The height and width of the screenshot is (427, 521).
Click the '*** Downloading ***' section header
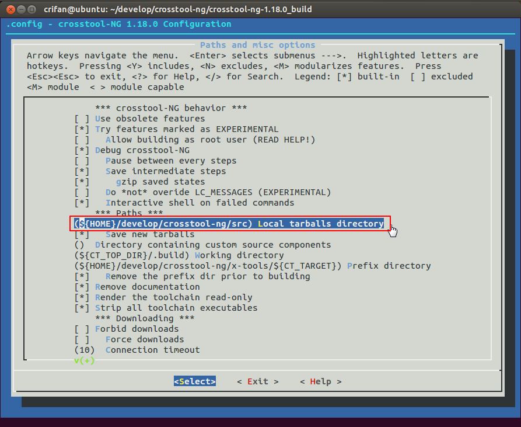click(145, 318)
